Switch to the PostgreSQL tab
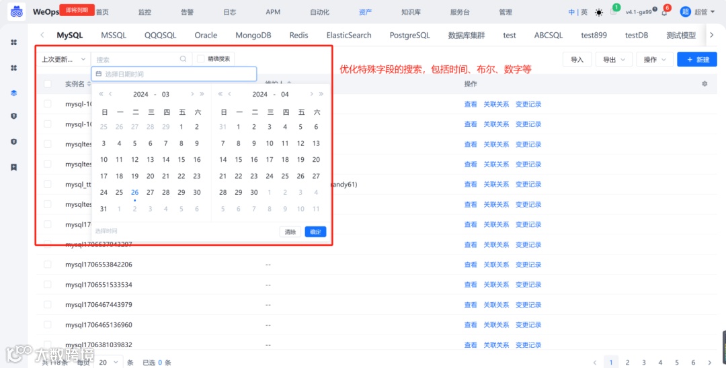Screen dimensions: 726x368 (x=410, y=35)
